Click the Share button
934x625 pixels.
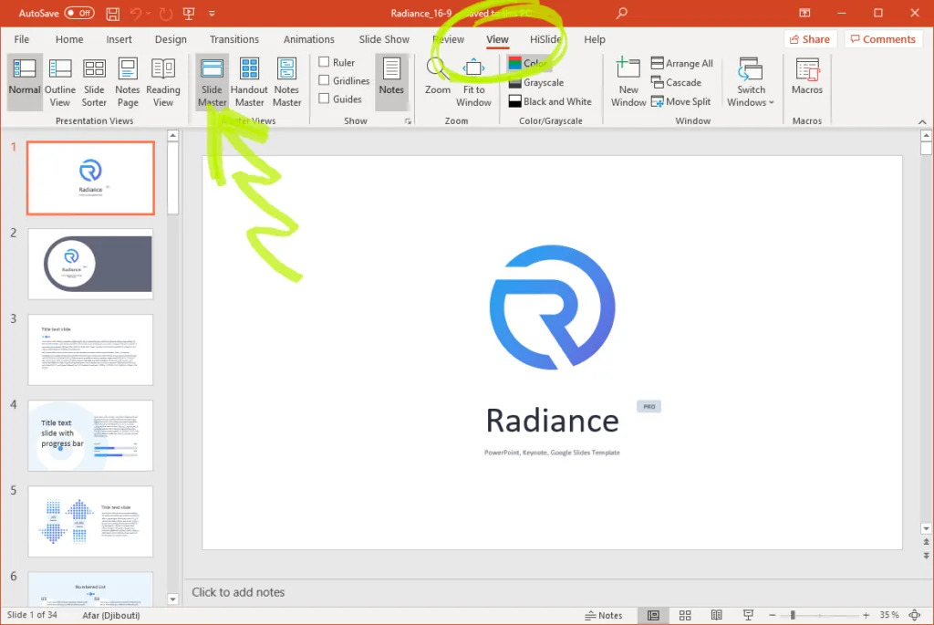click(x=810, y=39)
